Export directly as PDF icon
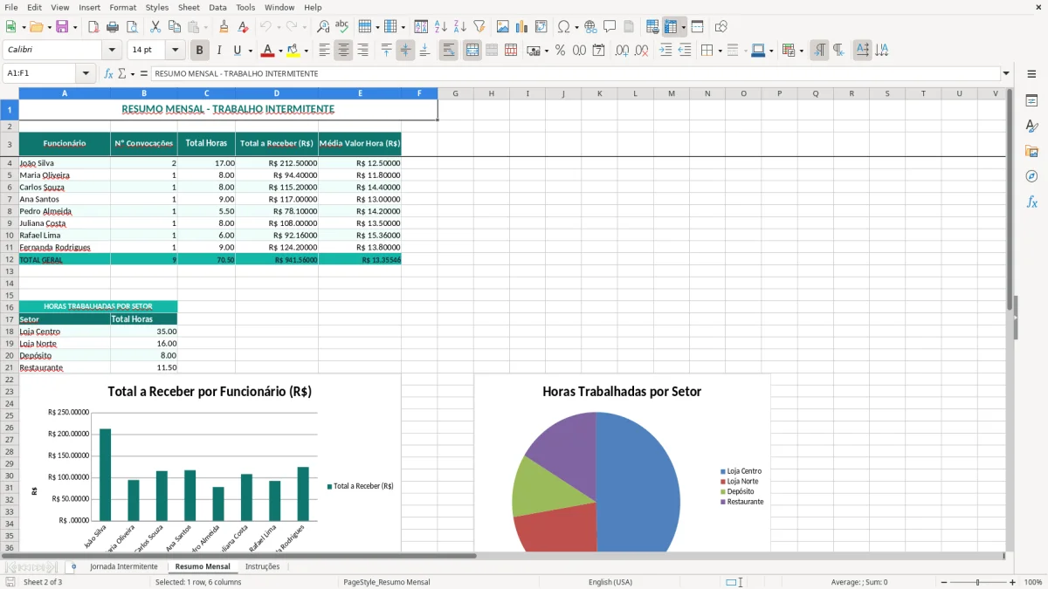Screen dimensions: 1048x589 (x=93, y=27)
